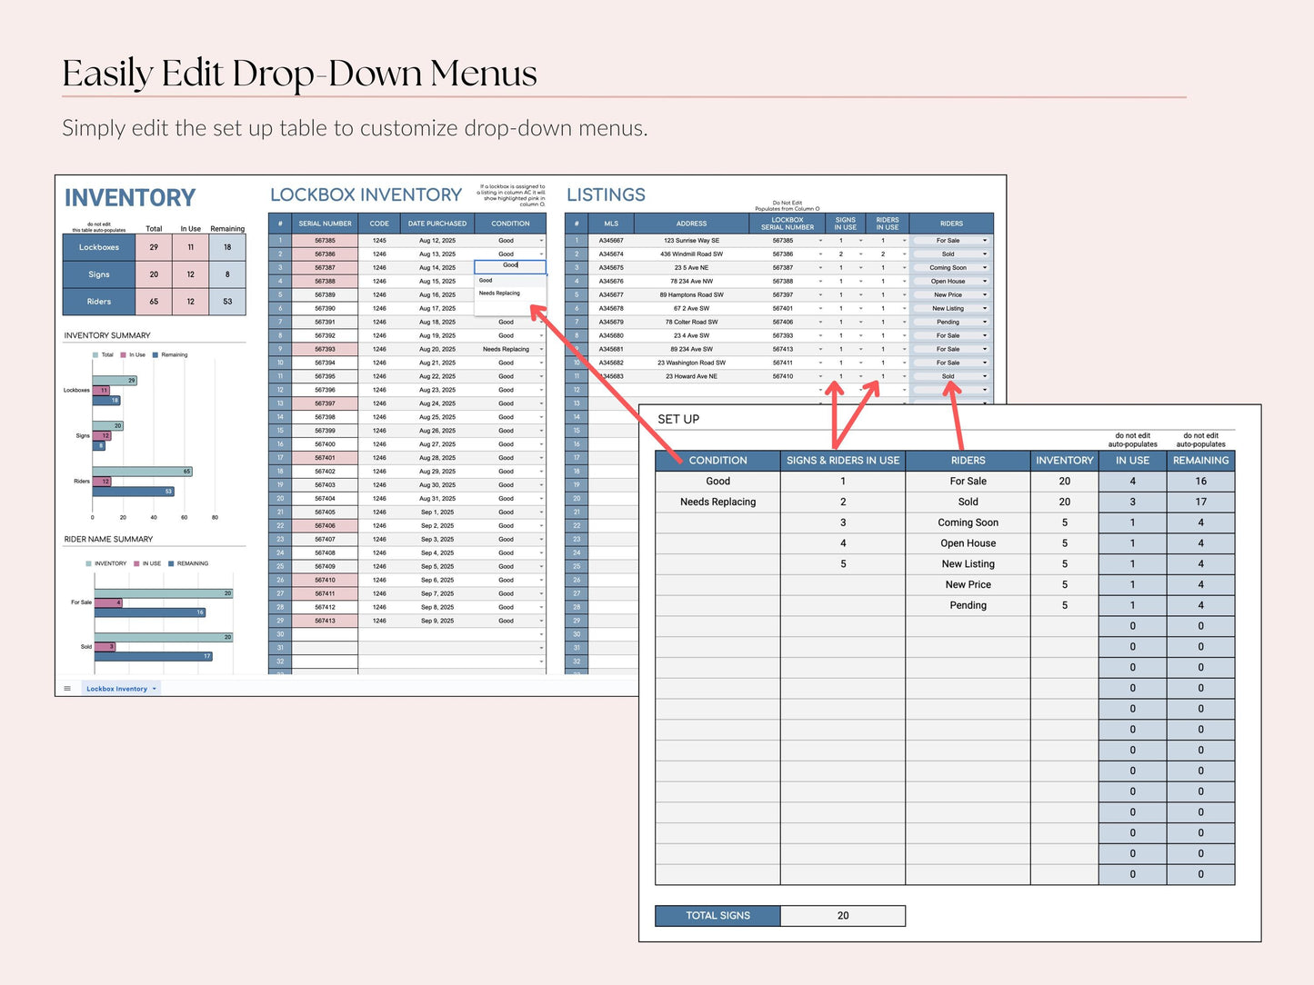Click the code cell 1245

(x=379, y=241)
